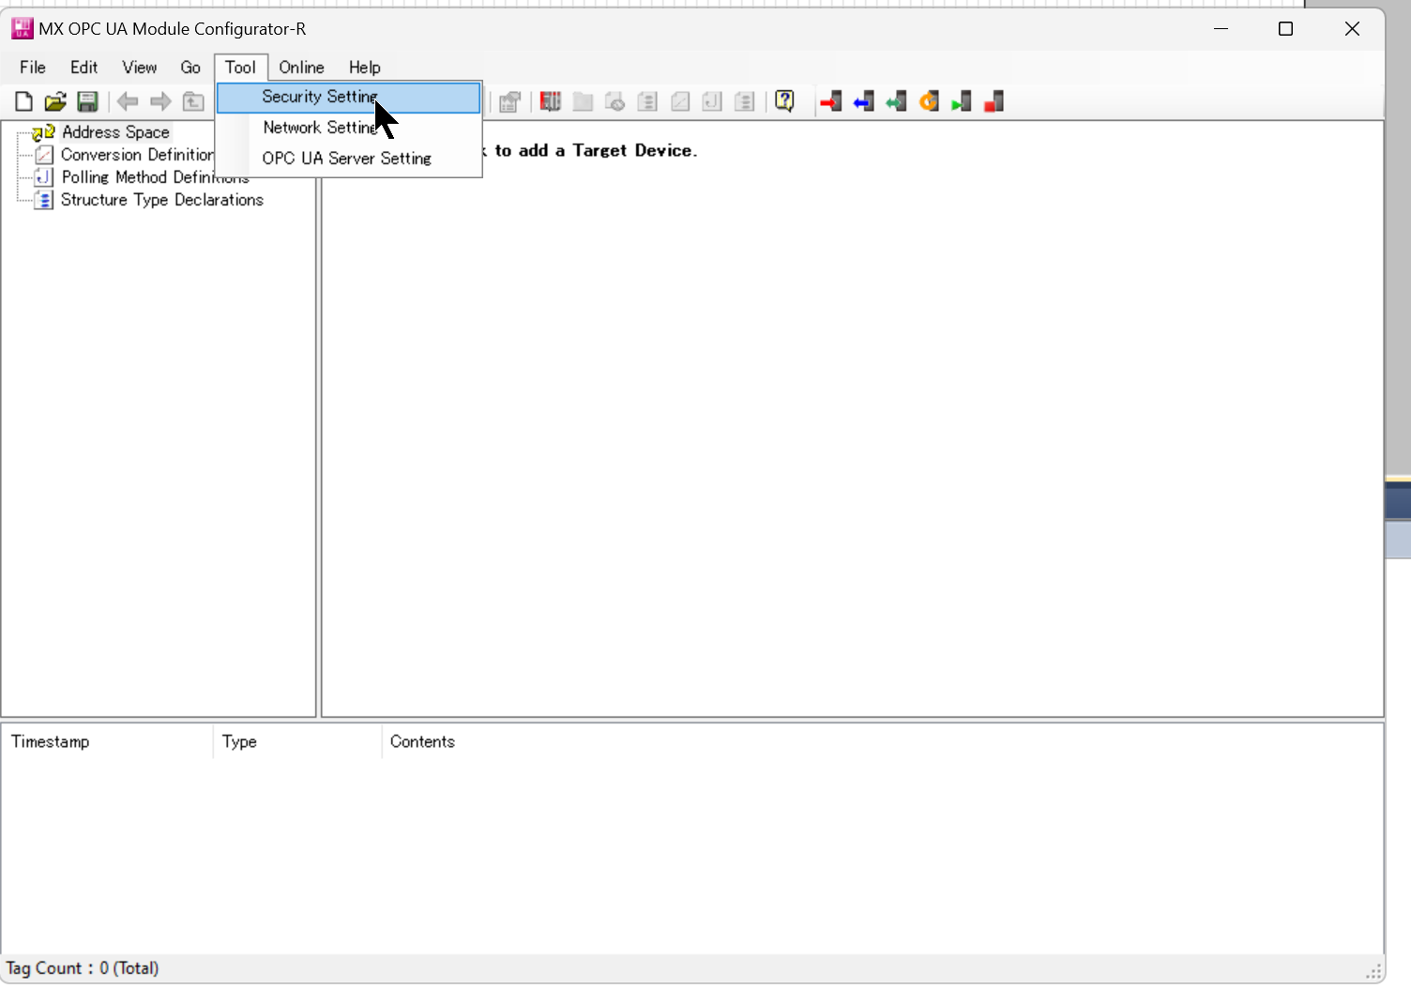Open the Edit menu

pyautogui.click(x=83, y=68)
